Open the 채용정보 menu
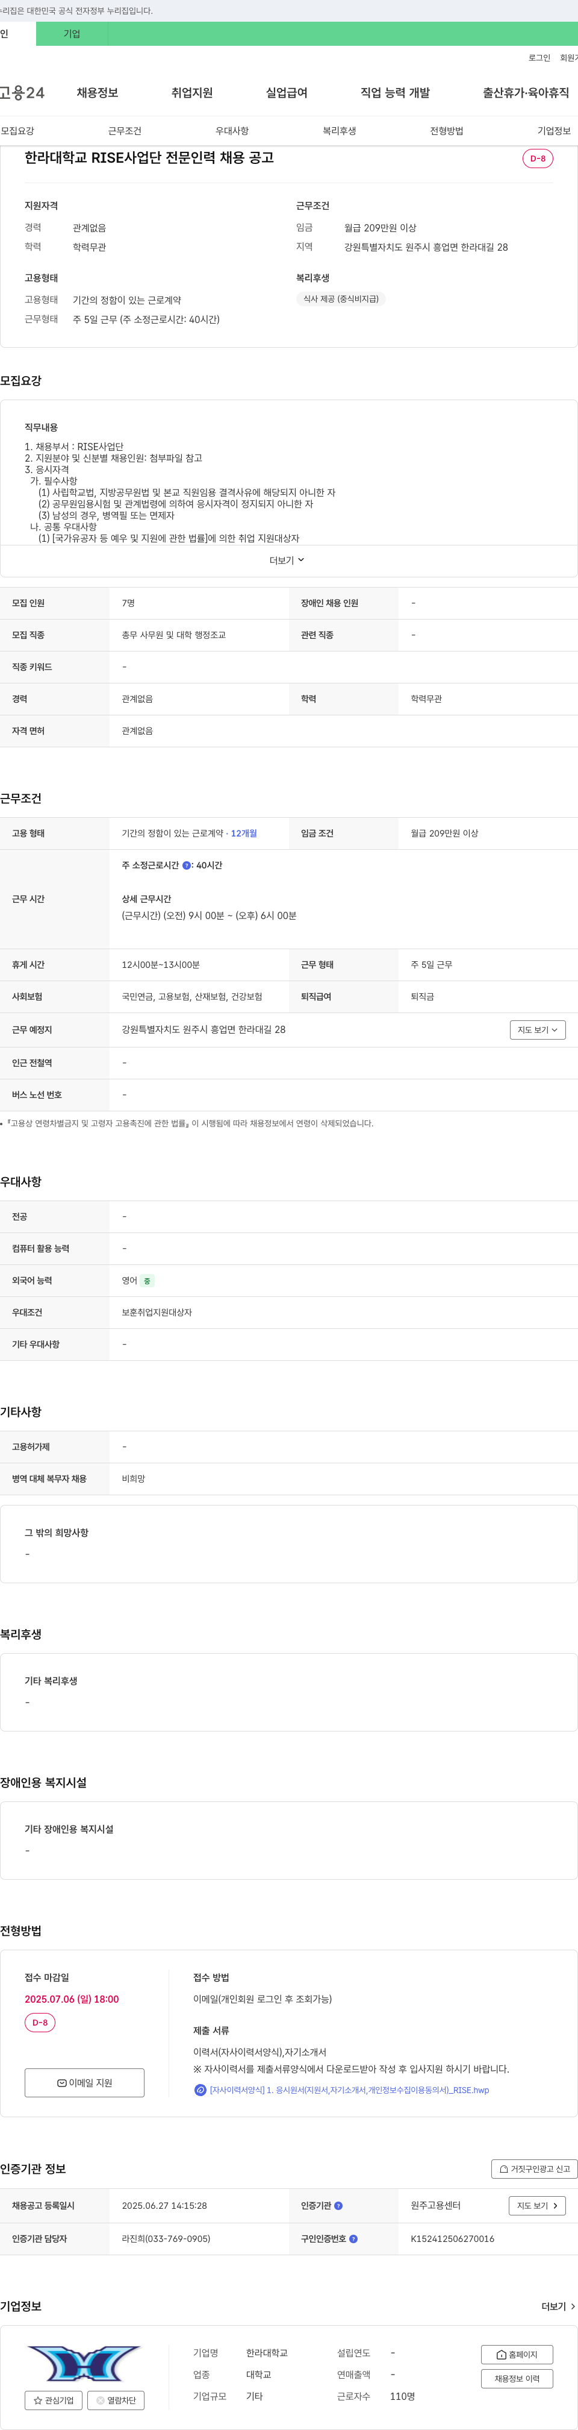 pyautogui.click(x=97, y=92)
